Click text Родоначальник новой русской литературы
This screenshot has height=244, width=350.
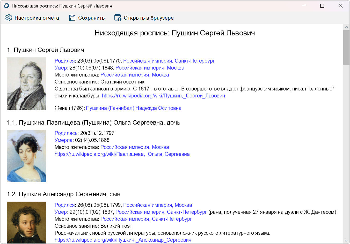point(162,233)
